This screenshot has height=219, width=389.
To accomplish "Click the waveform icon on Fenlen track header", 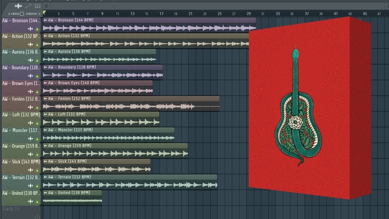I will (30, 108).
